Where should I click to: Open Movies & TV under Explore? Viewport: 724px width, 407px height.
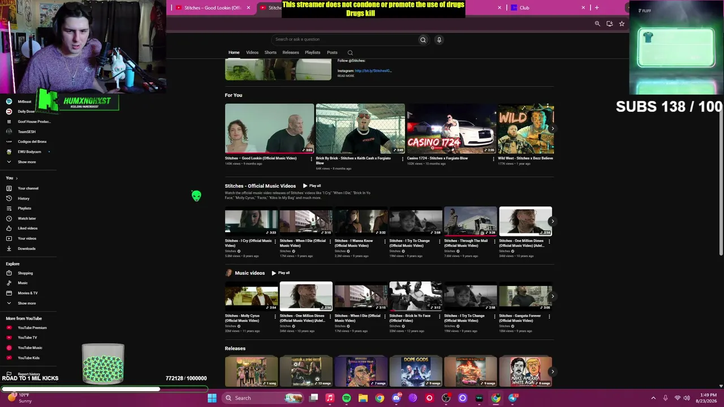pos(27,293)
